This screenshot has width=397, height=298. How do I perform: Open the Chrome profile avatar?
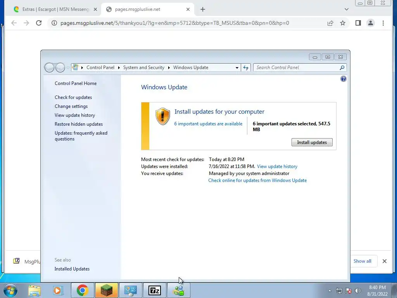(x=371, y=23)
